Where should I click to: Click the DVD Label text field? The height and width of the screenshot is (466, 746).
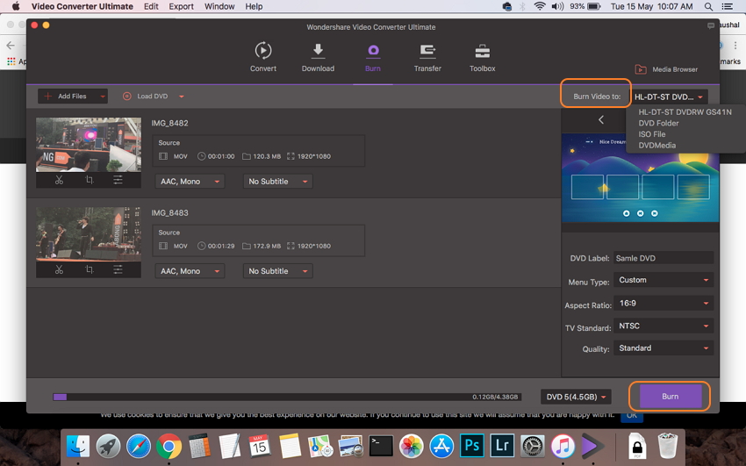(x=664, y=258)
